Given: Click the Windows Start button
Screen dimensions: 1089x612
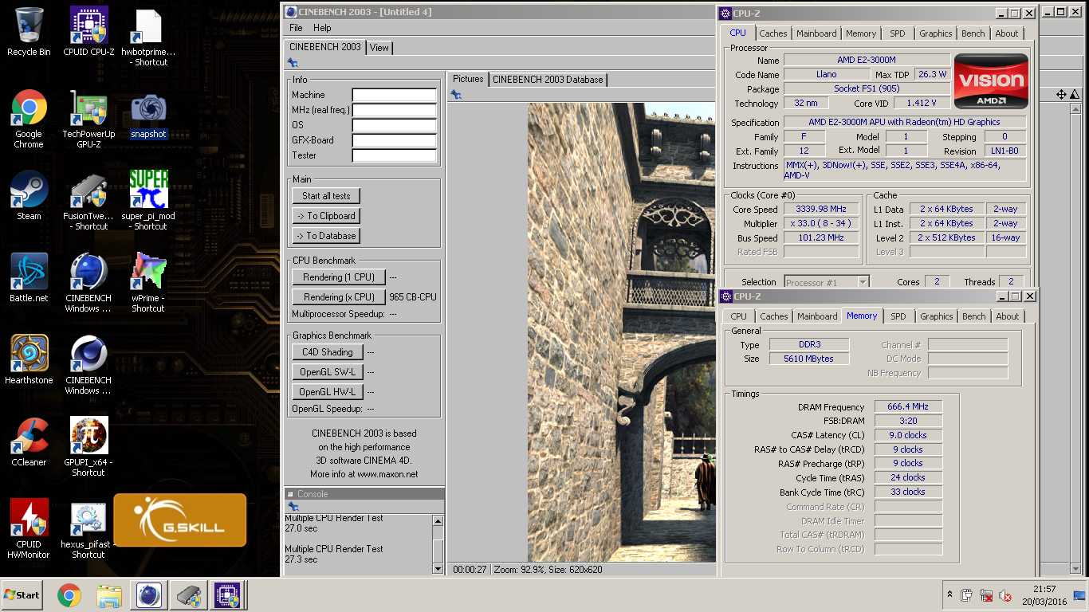Looking at the screenshot, I should click(x=22, y=595).
